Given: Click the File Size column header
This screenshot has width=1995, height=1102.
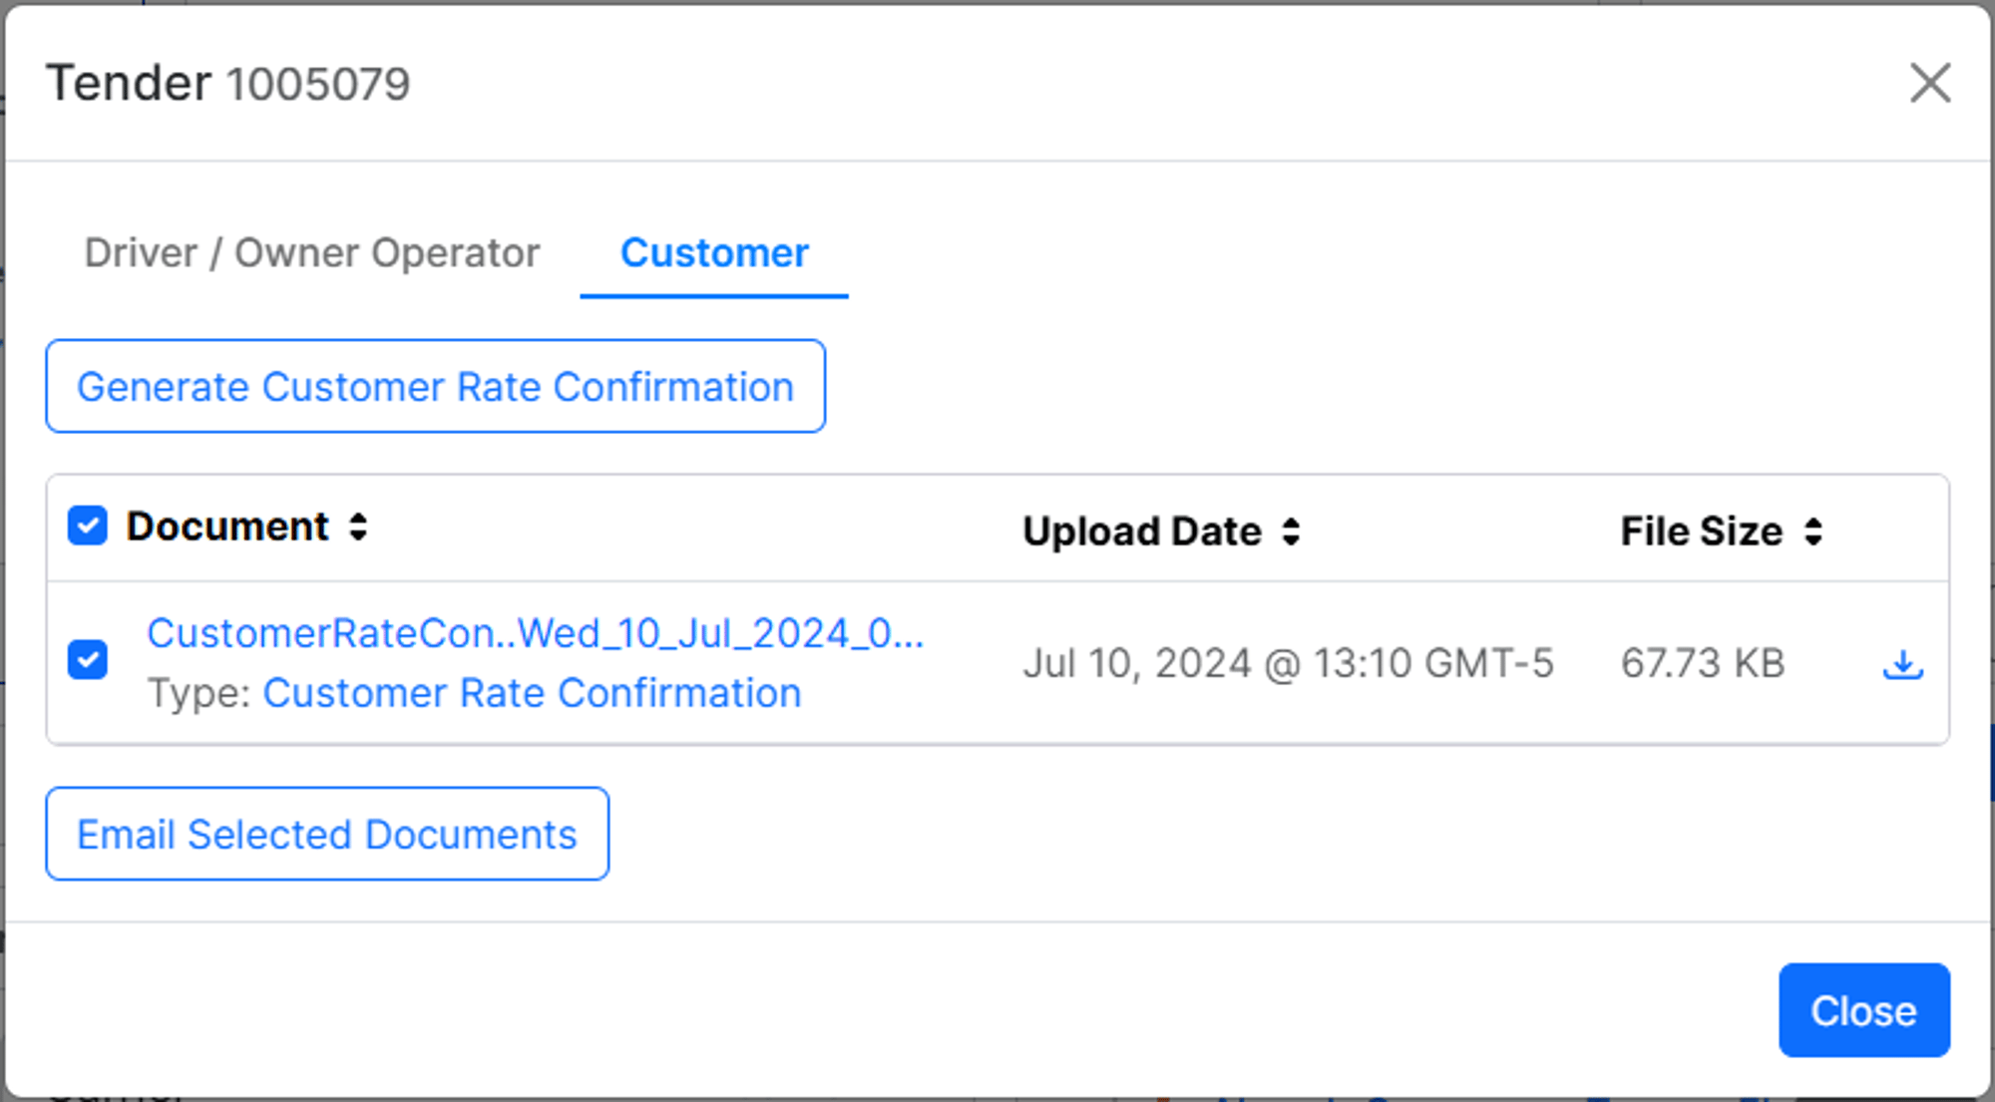Looking at the screenshot, I should tap(1702, 532).
